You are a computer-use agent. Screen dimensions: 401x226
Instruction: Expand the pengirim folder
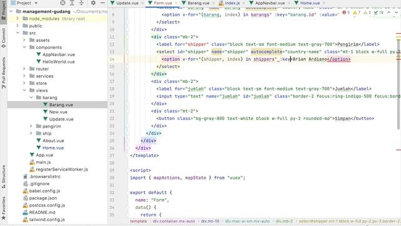(x=31, y=126)
